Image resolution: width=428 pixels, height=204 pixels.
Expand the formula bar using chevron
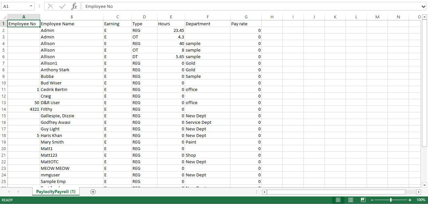(x=423, y=6)
